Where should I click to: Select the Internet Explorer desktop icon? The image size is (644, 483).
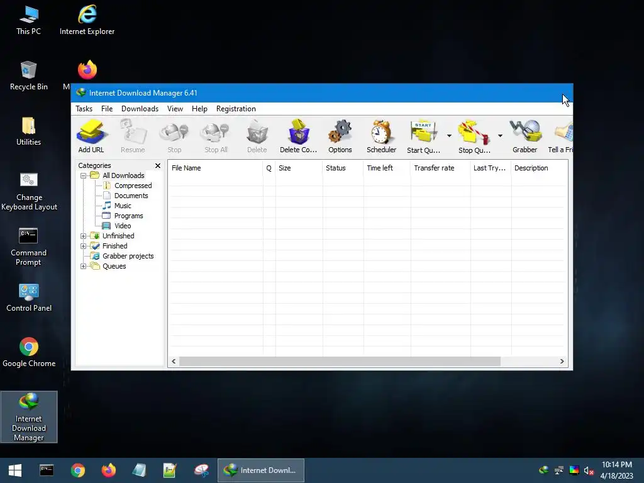pyautogui.click(x=87, y=21)
